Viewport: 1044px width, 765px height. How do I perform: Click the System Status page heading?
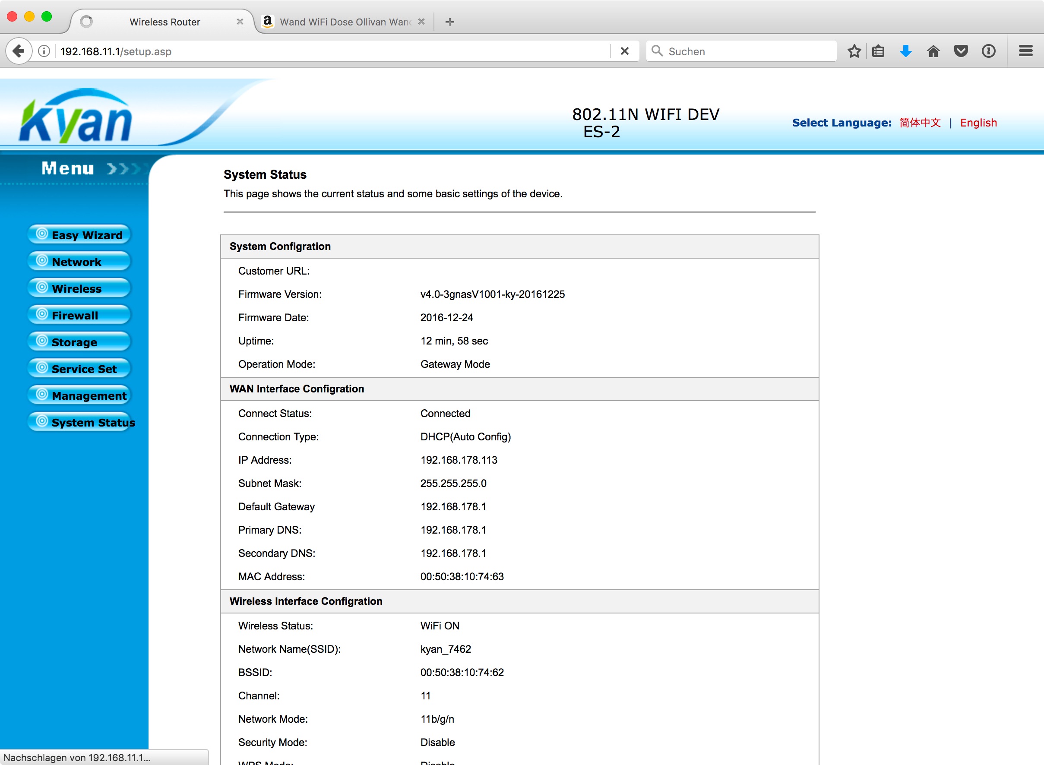pos(265,174)
